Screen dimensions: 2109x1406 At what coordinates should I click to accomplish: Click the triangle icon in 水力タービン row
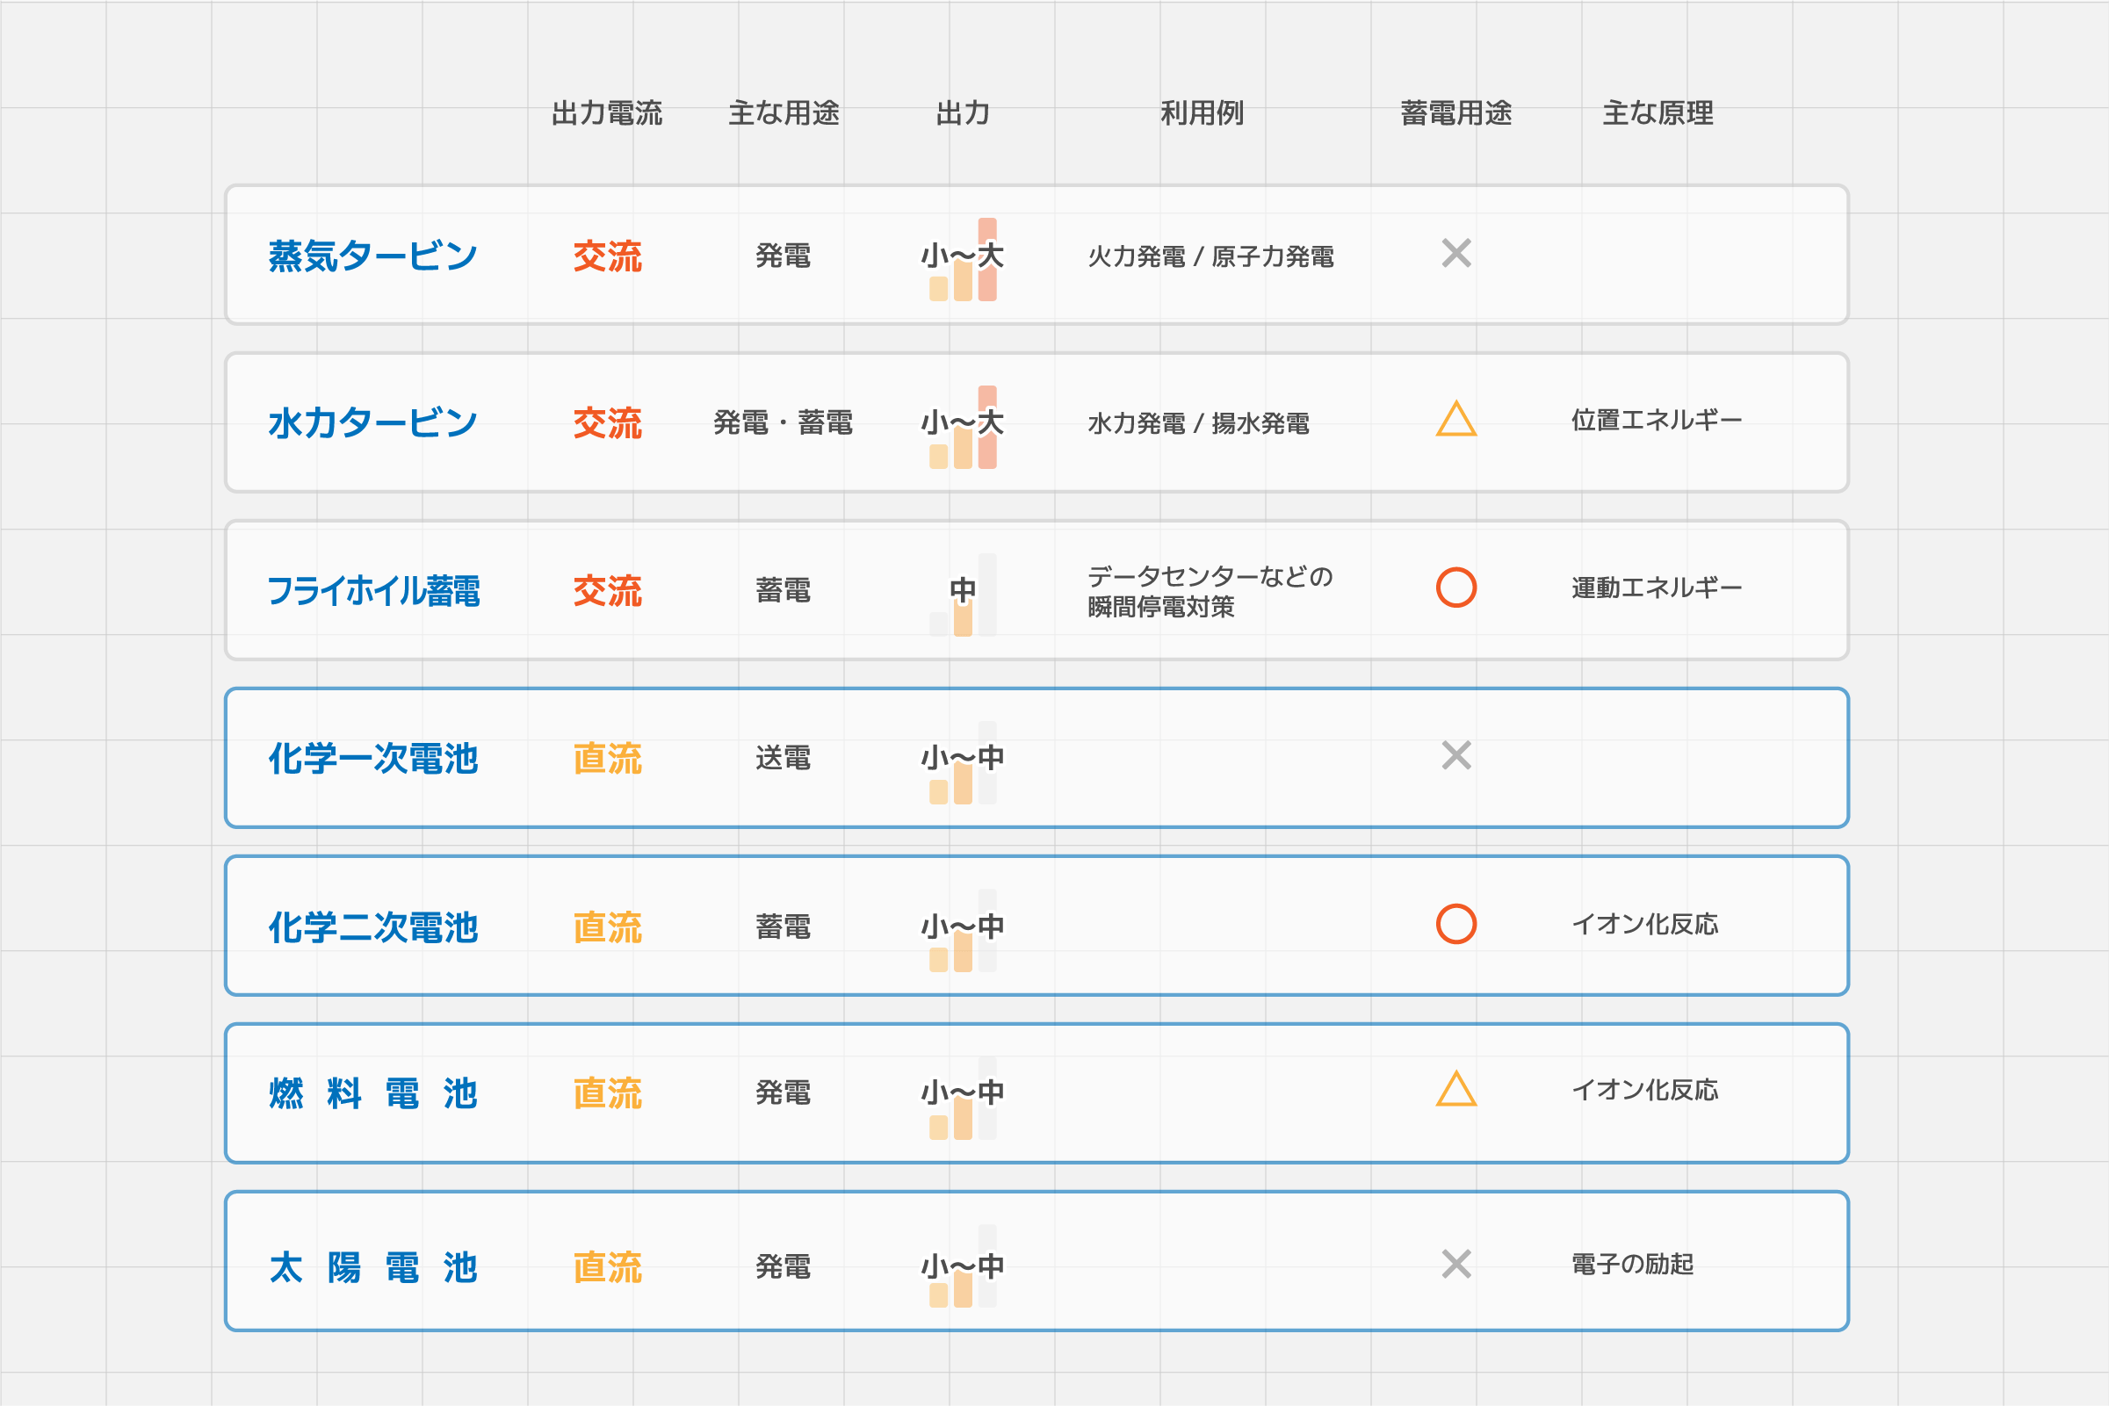coord(1456,420)
